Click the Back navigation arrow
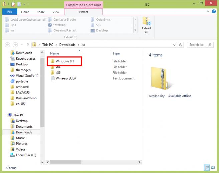Viewport: 219px width, 173px height. 7,45
